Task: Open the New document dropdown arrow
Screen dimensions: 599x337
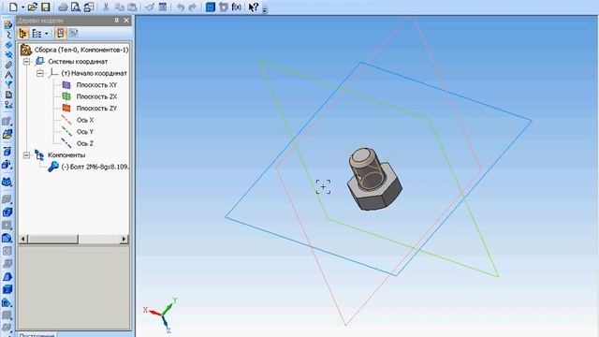Action: [x=22, y=7]
